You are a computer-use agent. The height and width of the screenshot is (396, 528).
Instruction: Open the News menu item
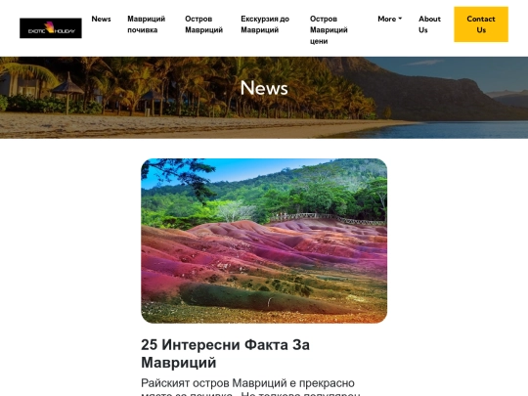(101, 19)
